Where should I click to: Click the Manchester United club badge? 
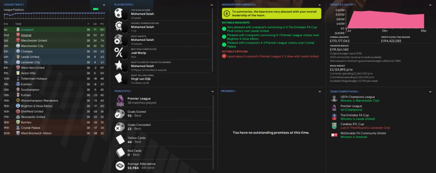pos(18,40)
